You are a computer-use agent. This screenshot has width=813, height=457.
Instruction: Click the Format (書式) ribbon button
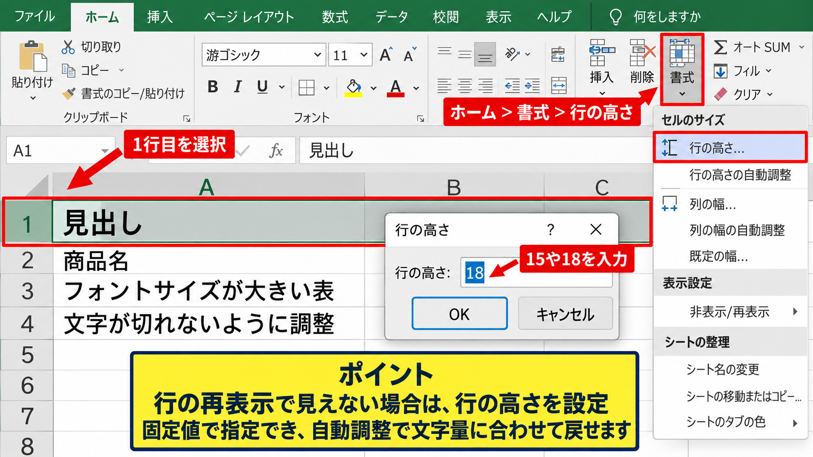(682, 68)
